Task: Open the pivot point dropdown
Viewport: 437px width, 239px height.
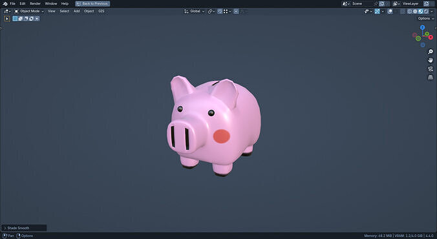Action: point(212,12)
